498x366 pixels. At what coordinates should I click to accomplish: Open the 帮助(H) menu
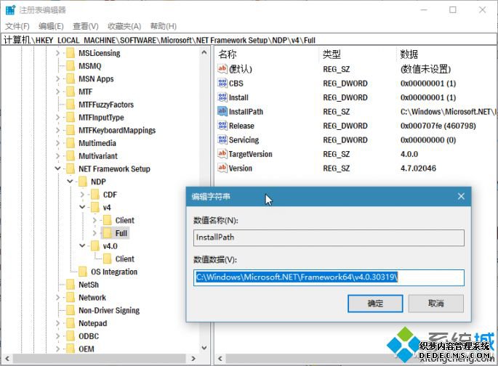pyautogui.click(x=164, y=26)
